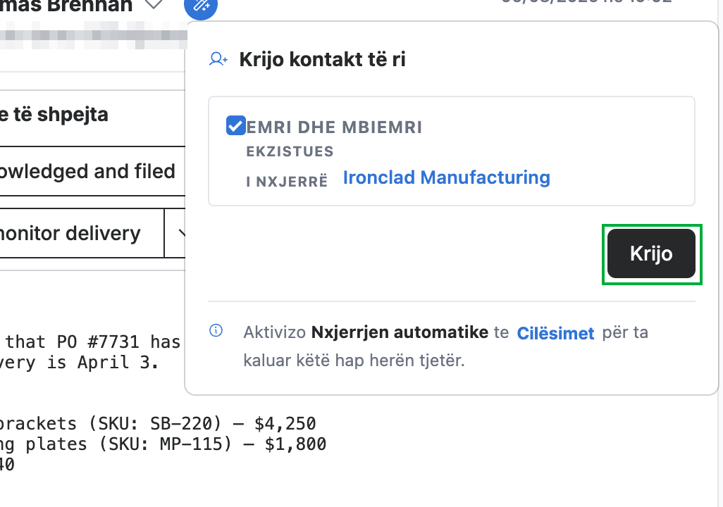Click the SKU: SB-220 line item
This screenshot has height=507, width=723.
[x=158, y=423]
